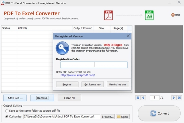Click the blue key icon in dialog
This screenshot has height=123, width=184.
tap(62, 48)
